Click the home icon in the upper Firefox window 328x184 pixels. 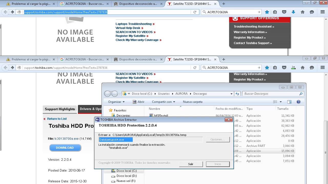[x=303, y=12]
